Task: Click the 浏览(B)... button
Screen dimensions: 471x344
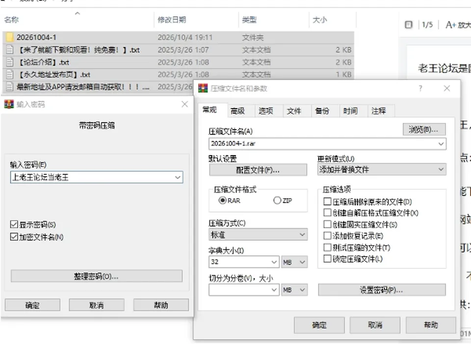Action: point(424,130)
